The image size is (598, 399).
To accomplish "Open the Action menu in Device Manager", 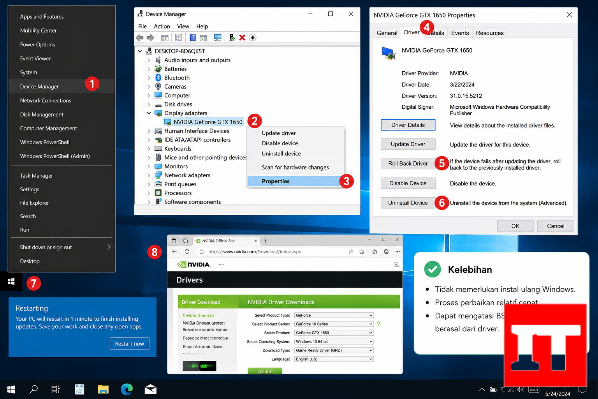I will click(x=162, y=26).
